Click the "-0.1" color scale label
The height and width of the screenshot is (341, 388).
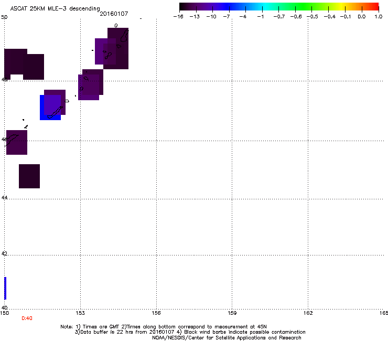click(x=346, y=17)
